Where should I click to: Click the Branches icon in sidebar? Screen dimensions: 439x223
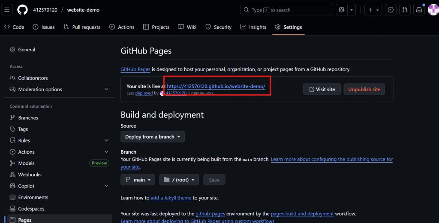coord(12,118)
